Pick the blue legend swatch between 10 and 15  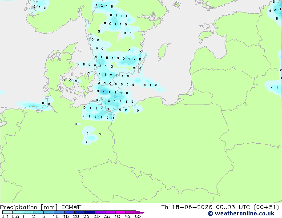click(x=59, y=212)
